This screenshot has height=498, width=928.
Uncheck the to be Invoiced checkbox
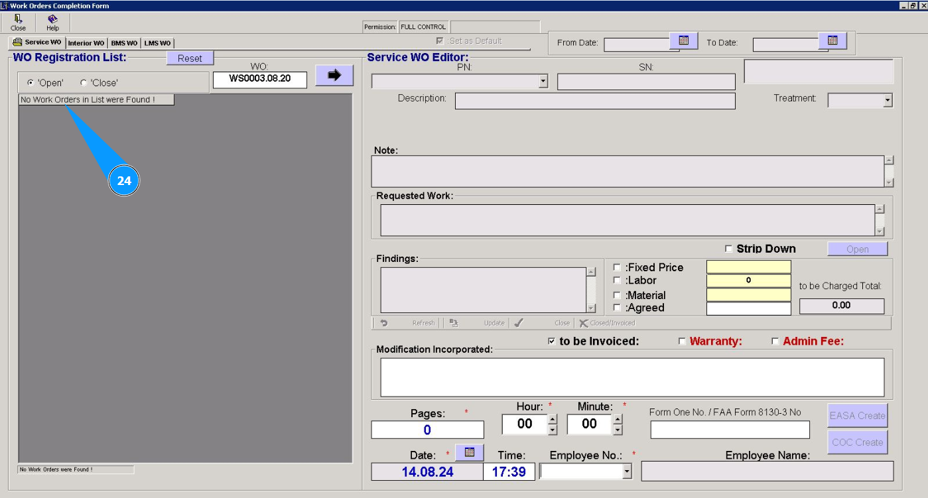pyautogui.click(x=552, y=342)
